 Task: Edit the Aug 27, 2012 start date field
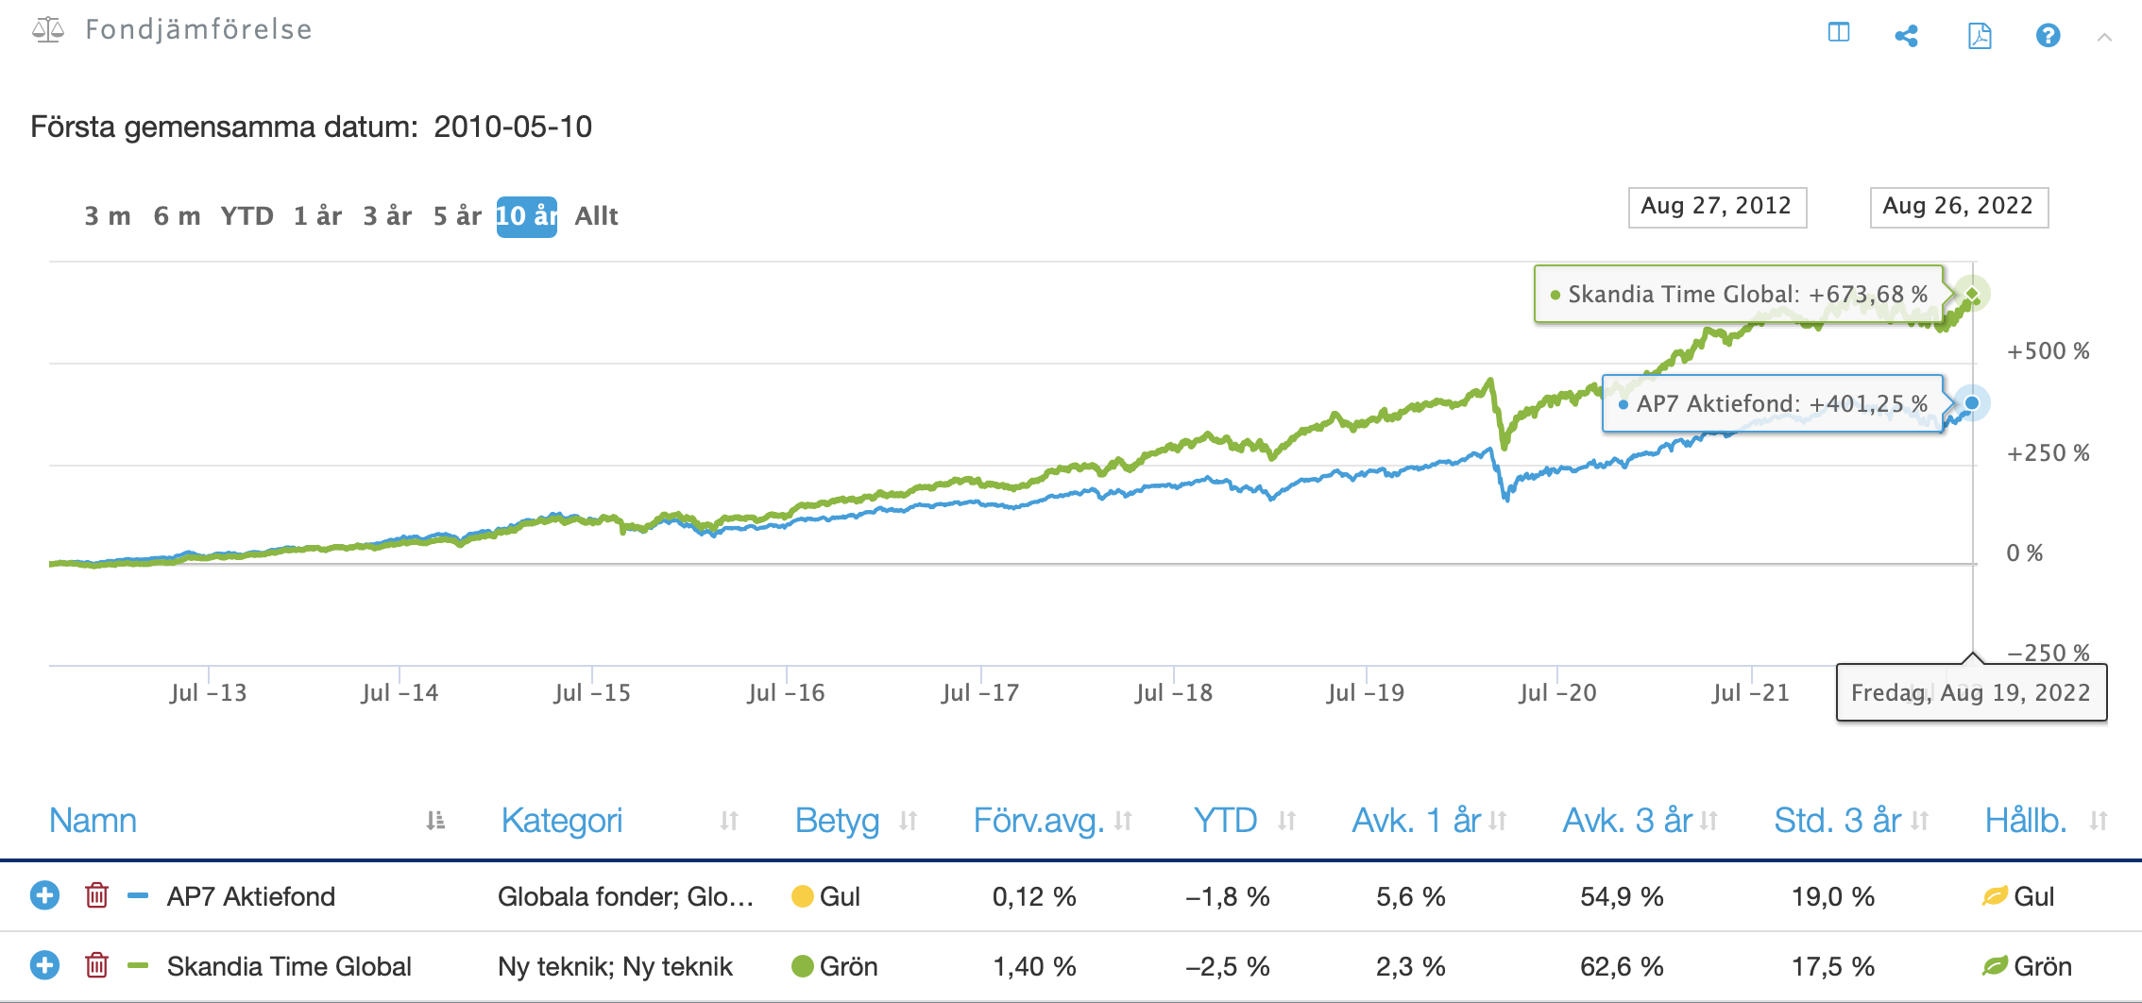click(1717, 207)
